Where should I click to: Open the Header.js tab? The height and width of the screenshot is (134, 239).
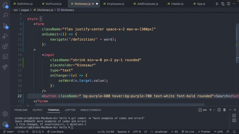point(176,4)
